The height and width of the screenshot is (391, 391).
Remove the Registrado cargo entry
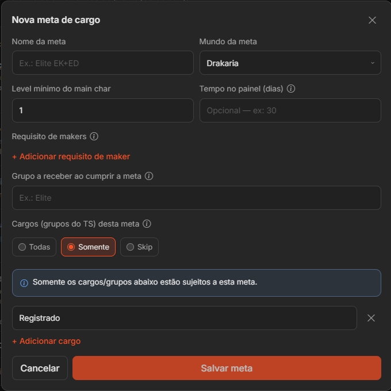click(x=371, y=318)
